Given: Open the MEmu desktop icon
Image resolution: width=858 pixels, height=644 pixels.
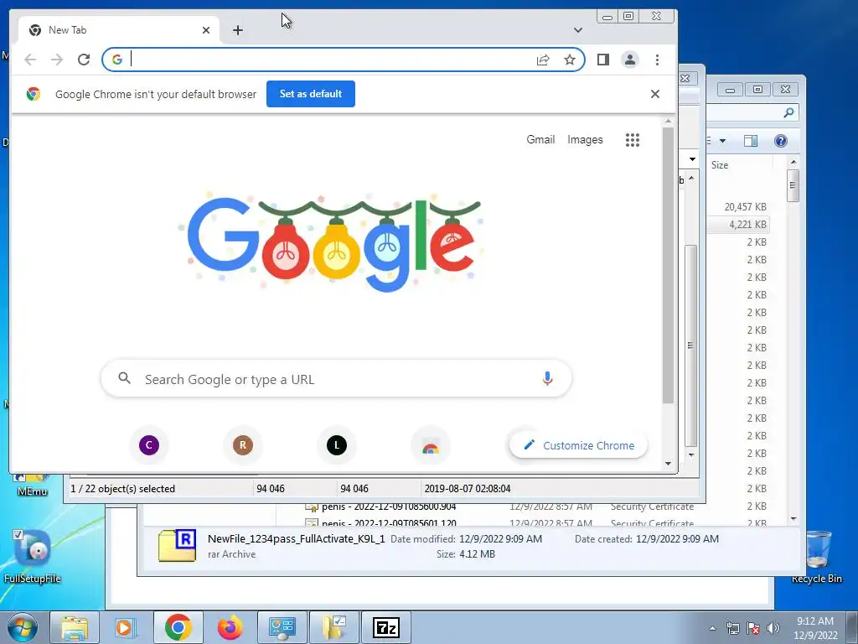Looking at the screenshot, I should [32, 486].
